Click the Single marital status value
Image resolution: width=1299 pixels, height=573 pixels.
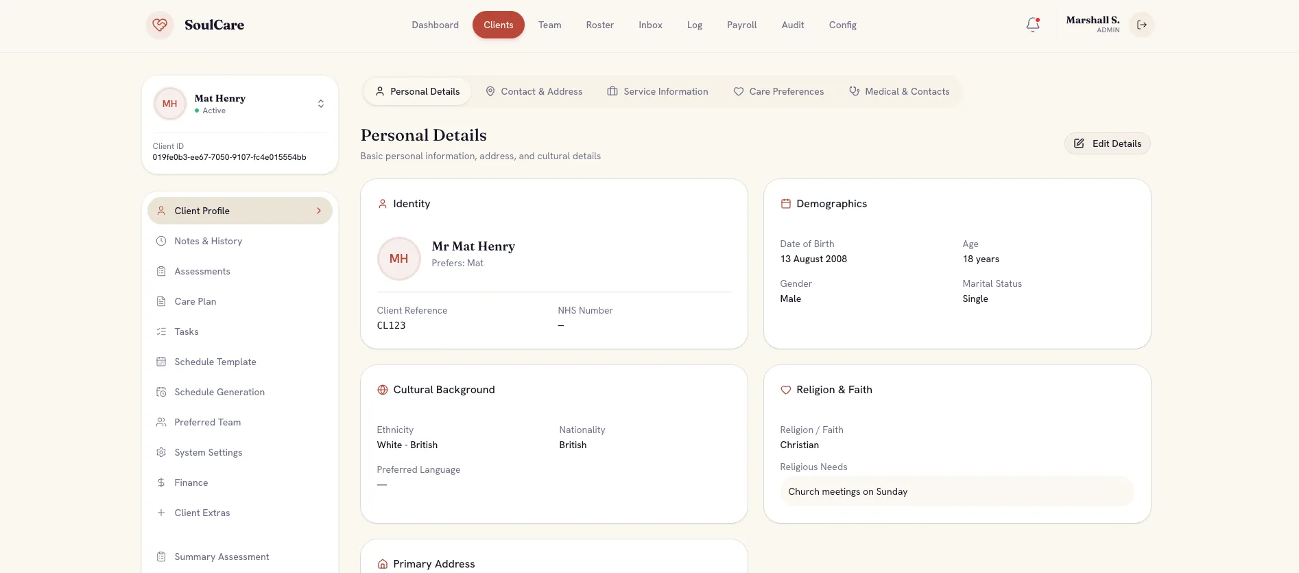975,299
